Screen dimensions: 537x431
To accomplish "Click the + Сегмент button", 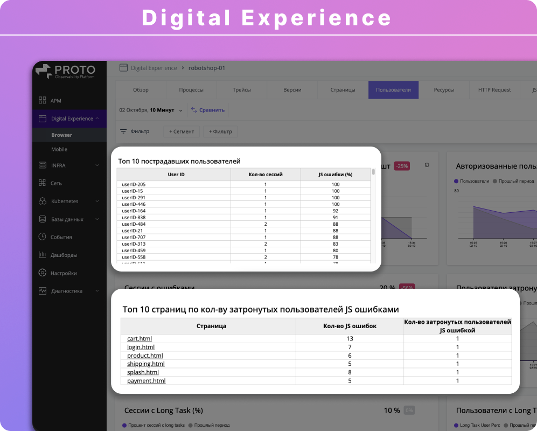I will coord(182,131).
